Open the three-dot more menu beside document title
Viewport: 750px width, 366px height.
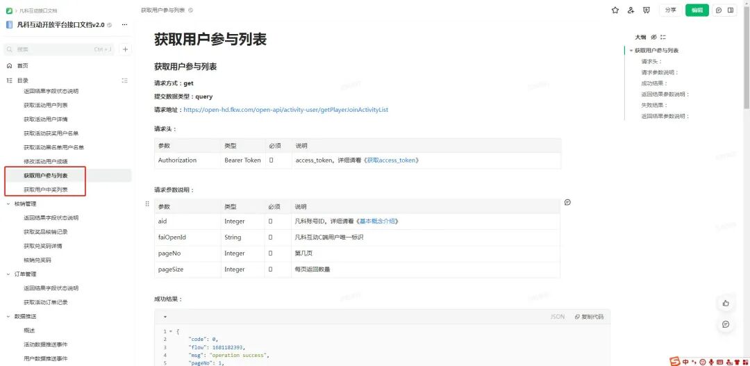point(124,24)
